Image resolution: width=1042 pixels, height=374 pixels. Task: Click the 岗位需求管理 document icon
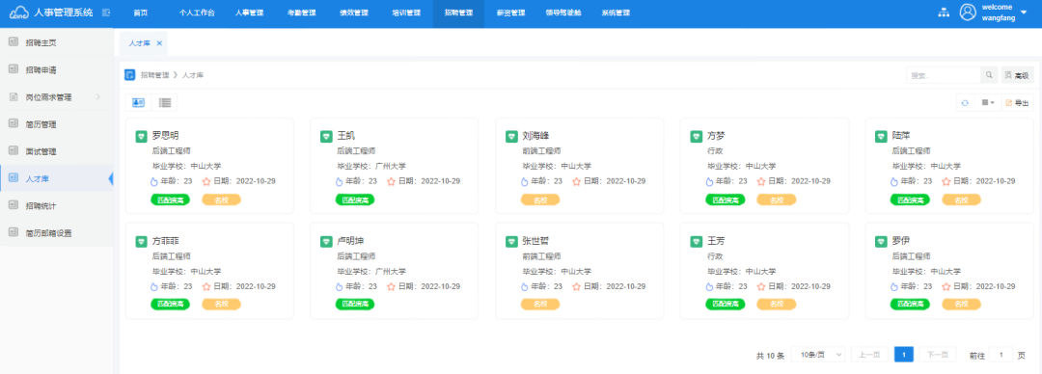pos(13,97)
